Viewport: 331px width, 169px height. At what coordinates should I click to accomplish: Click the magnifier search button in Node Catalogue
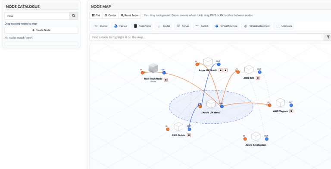(74, 16)
